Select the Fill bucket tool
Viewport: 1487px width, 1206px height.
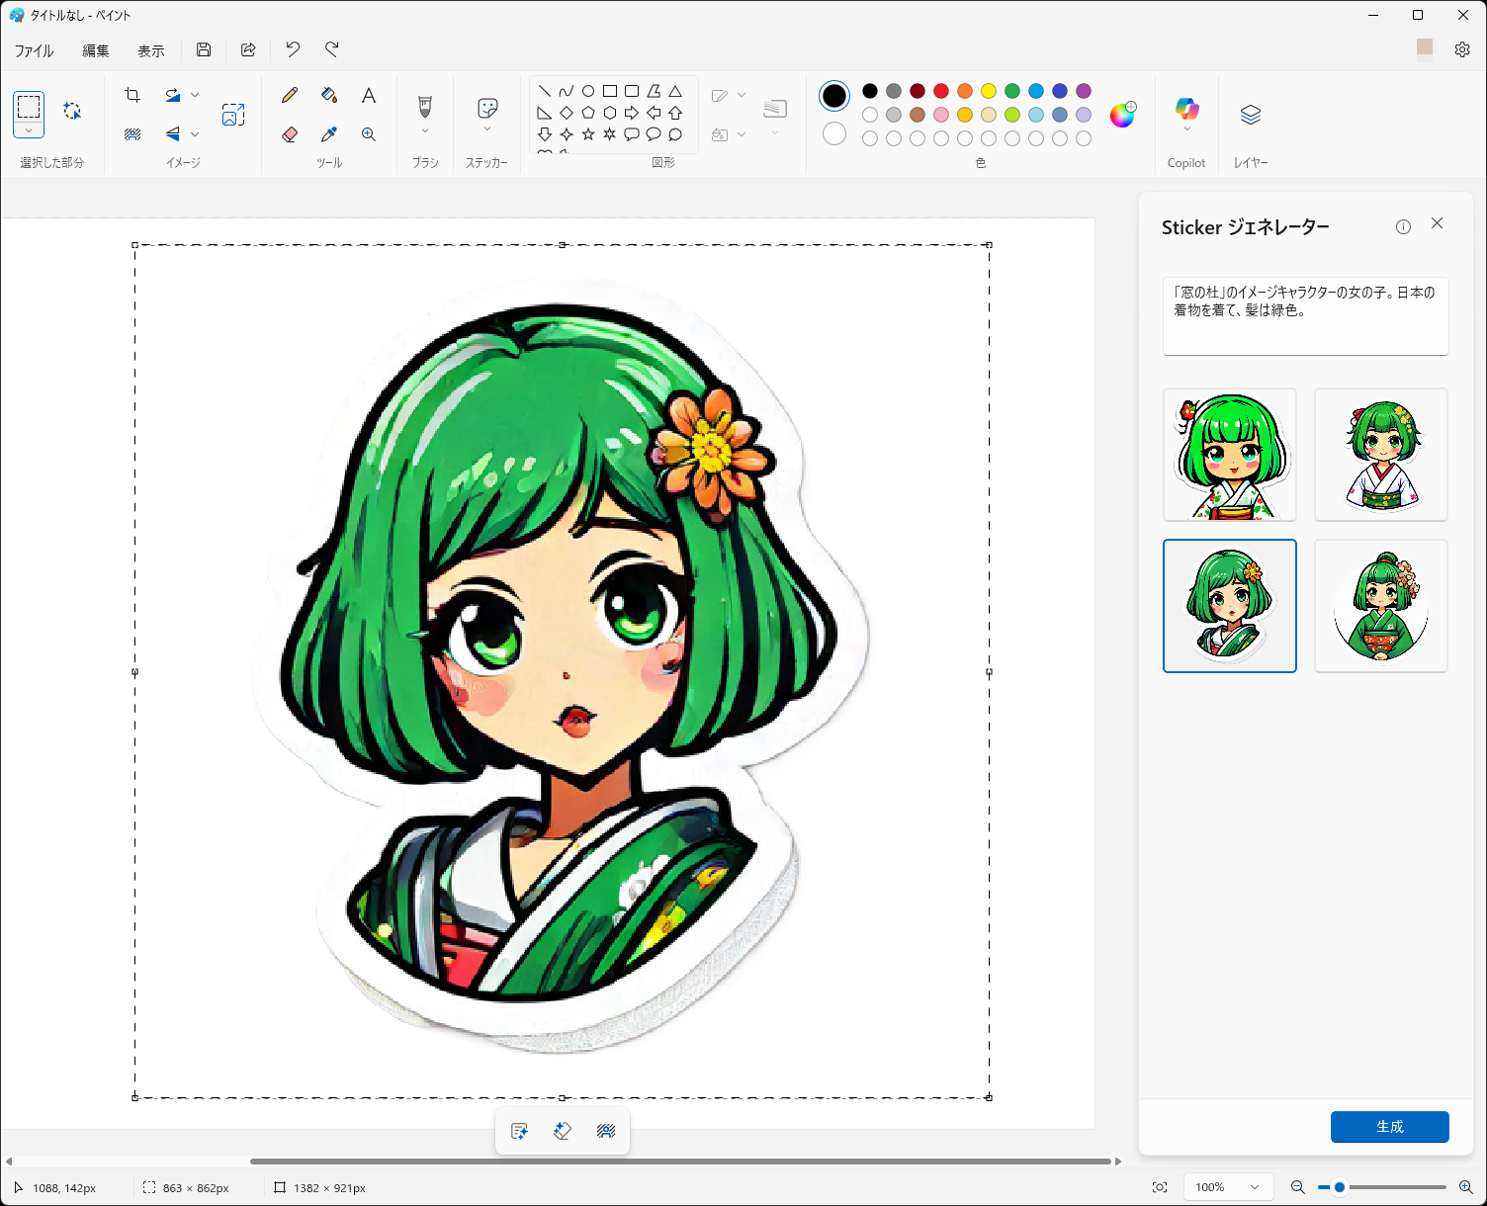(329, 95)
